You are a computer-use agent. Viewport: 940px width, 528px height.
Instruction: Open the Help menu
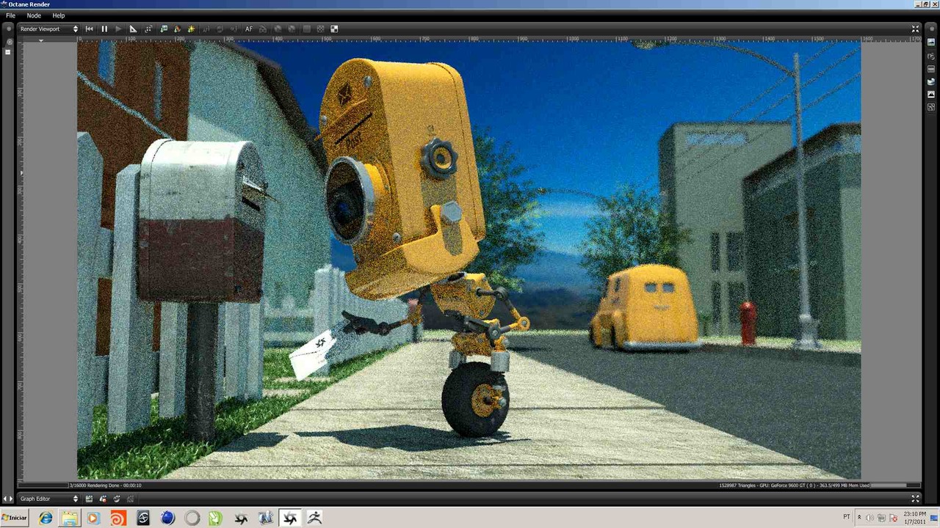(x=59, y=15)
